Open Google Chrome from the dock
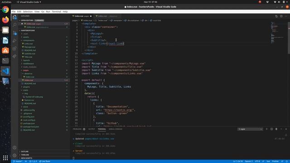 tap(5, 10)
